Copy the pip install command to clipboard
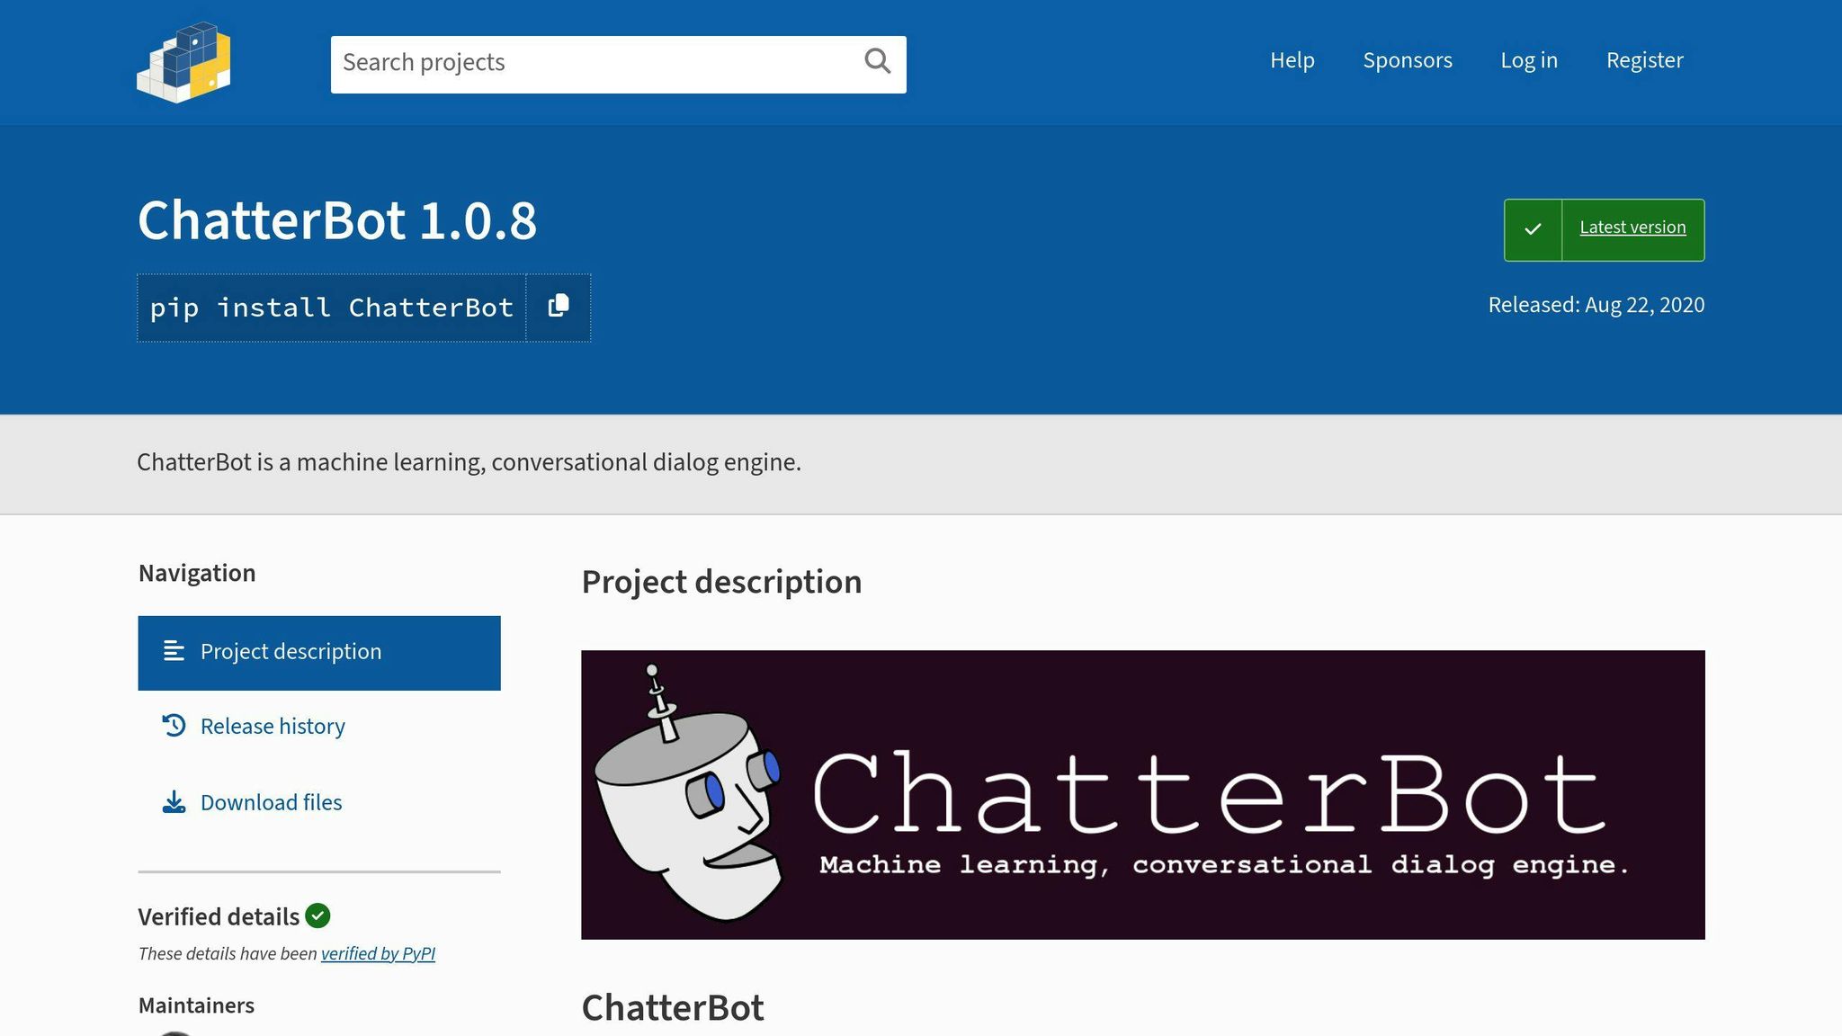1842x1036 pixels. click(x=559, y=307)
